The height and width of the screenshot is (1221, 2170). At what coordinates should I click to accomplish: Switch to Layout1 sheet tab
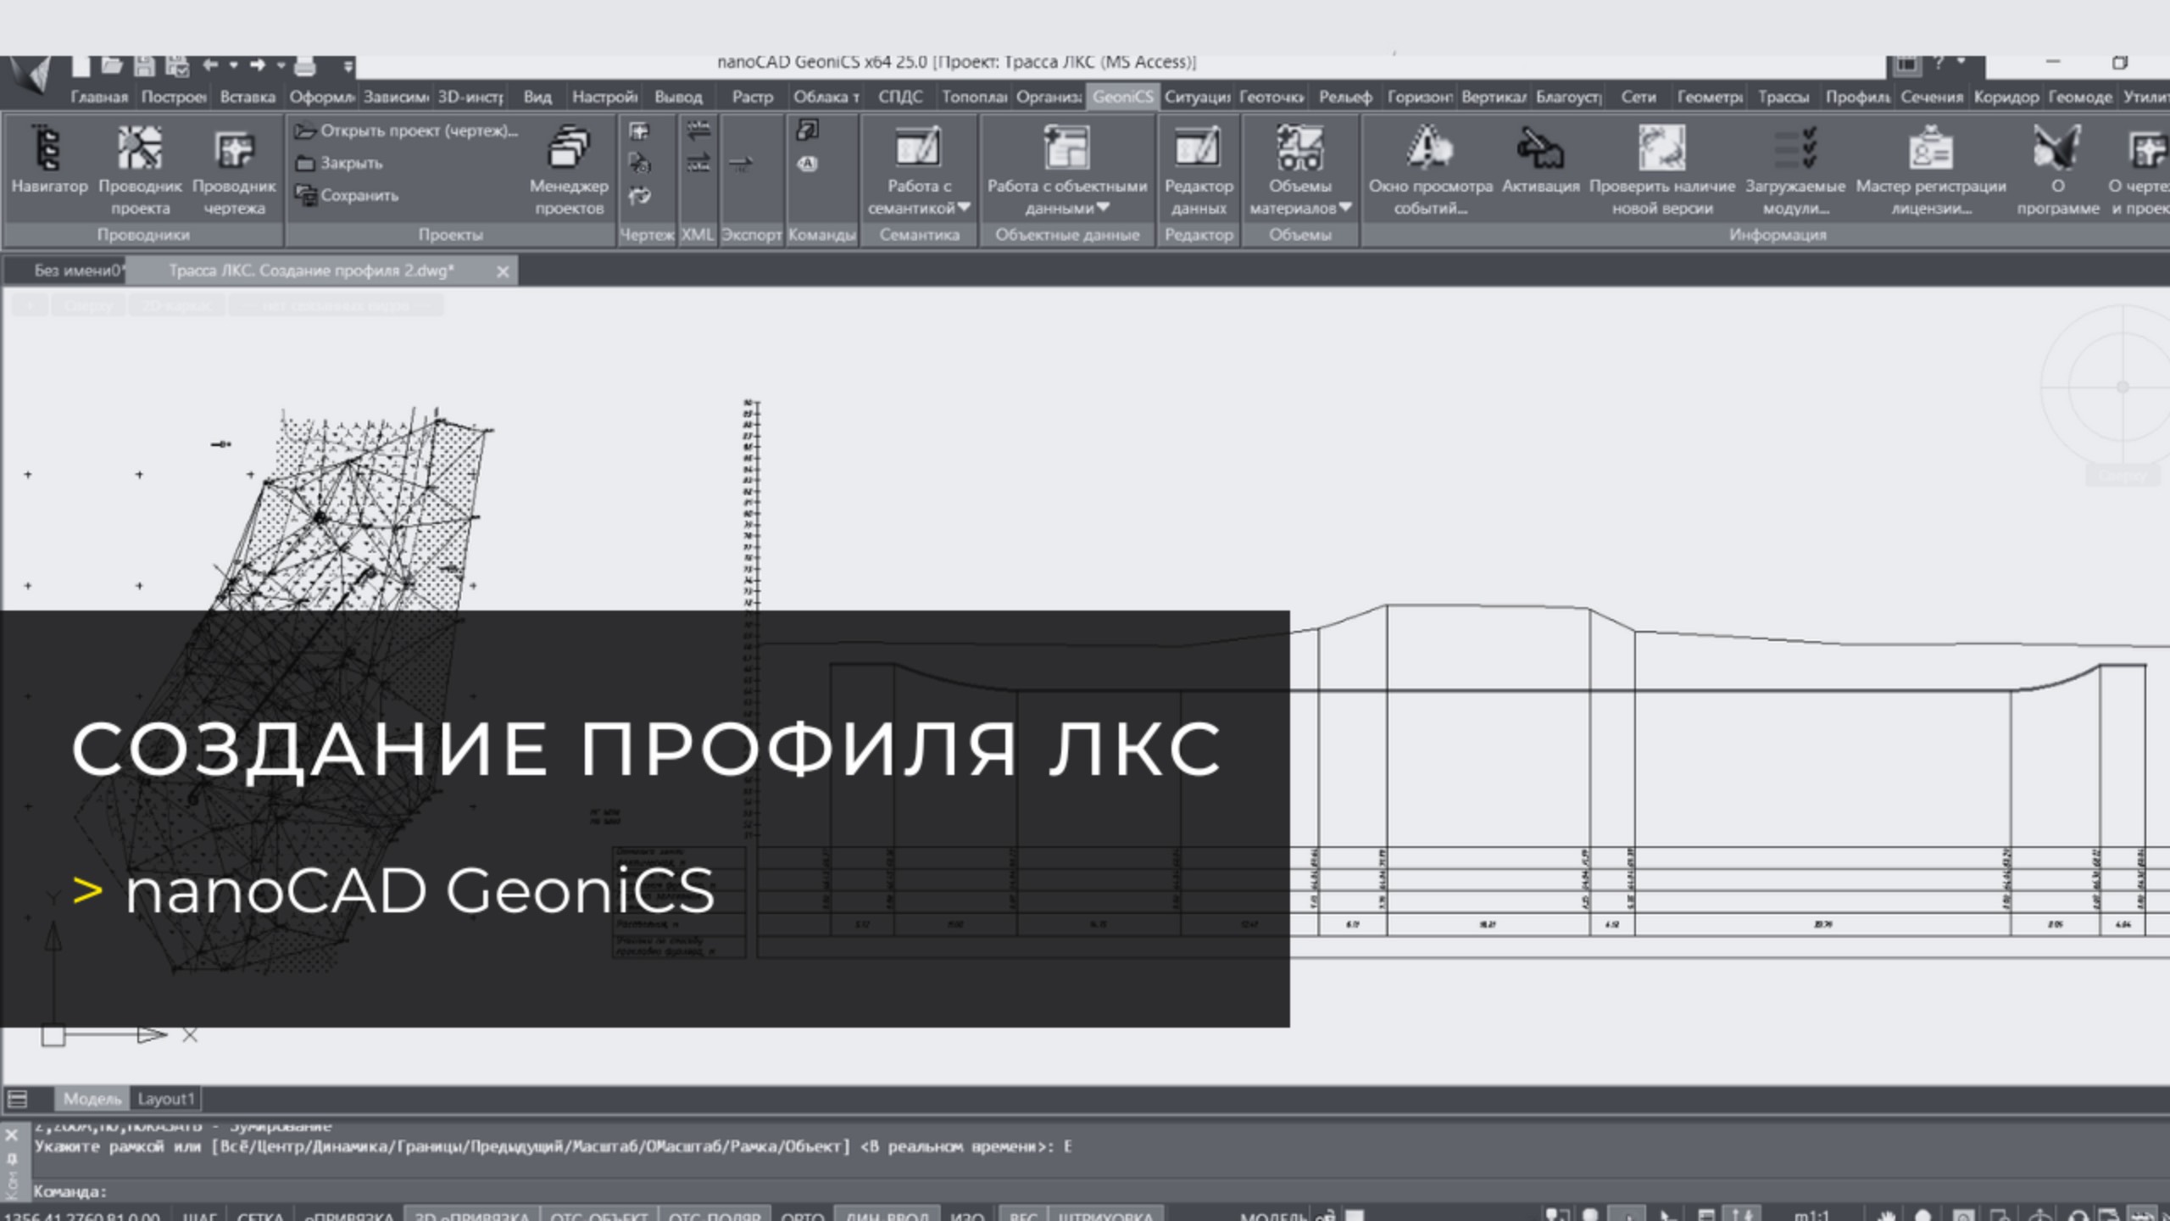[x=166, y=1099]
